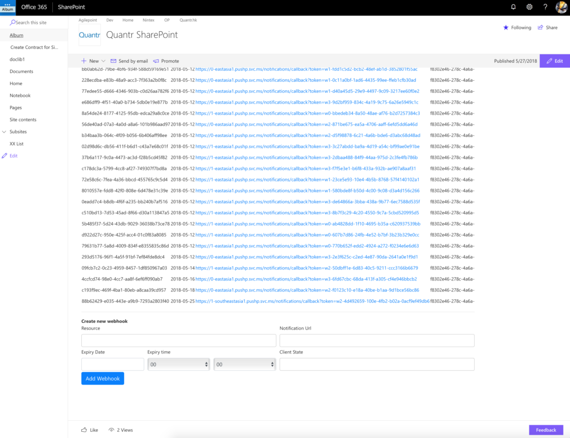570x438 pixels.
Task: Click the SharePoint header link
Action: (72, 7)
